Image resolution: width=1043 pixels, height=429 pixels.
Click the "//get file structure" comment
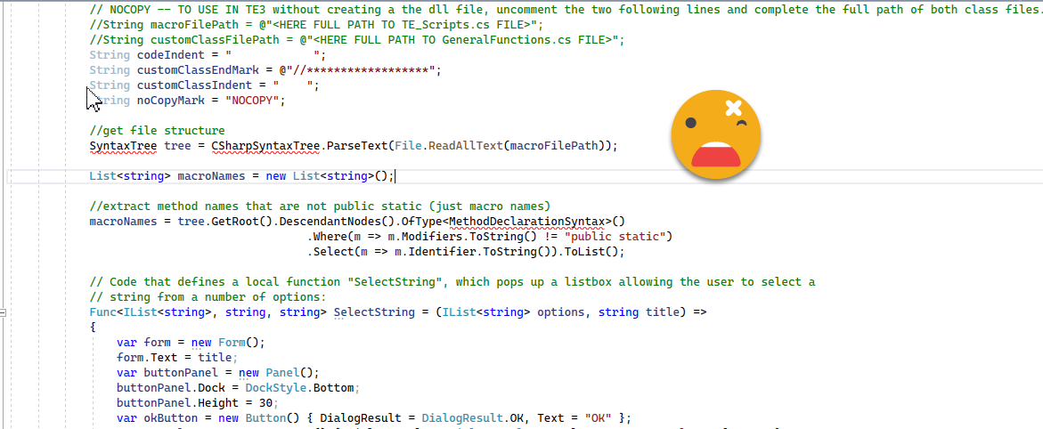click(157, 131)
